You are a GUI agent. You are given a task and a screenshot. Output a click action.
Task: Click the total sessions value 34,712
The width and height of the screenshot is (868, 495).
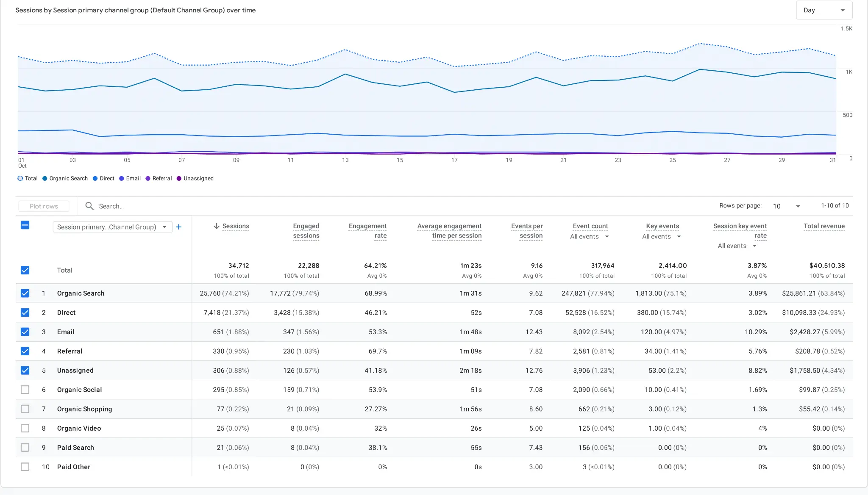[239, 265]
